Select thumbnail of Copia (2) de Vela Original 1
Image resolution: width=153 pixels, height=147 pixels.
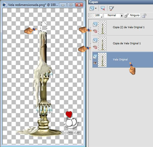tap(102, 28)
